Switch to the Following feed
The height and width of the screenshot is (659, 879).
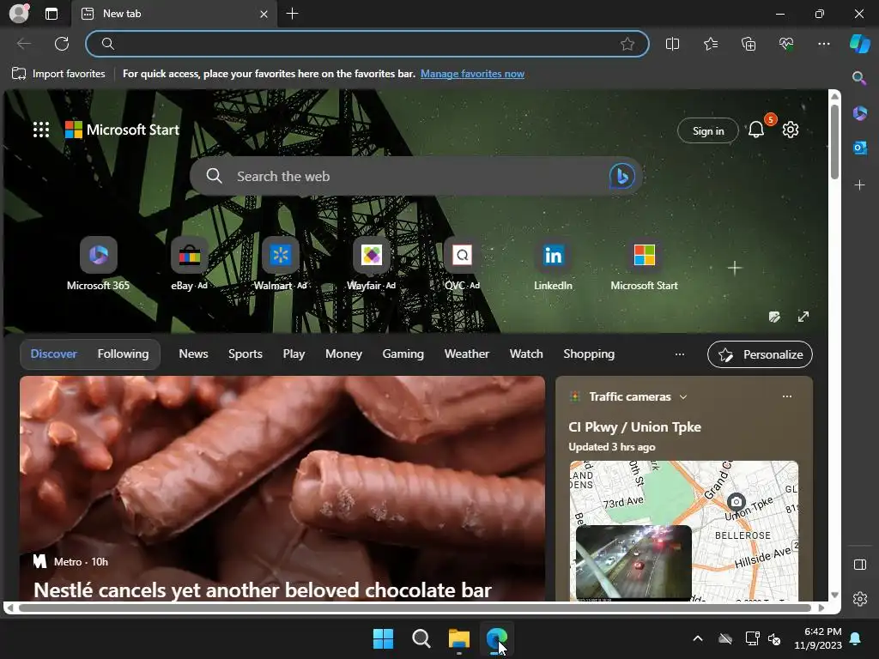tap(124, 354)
